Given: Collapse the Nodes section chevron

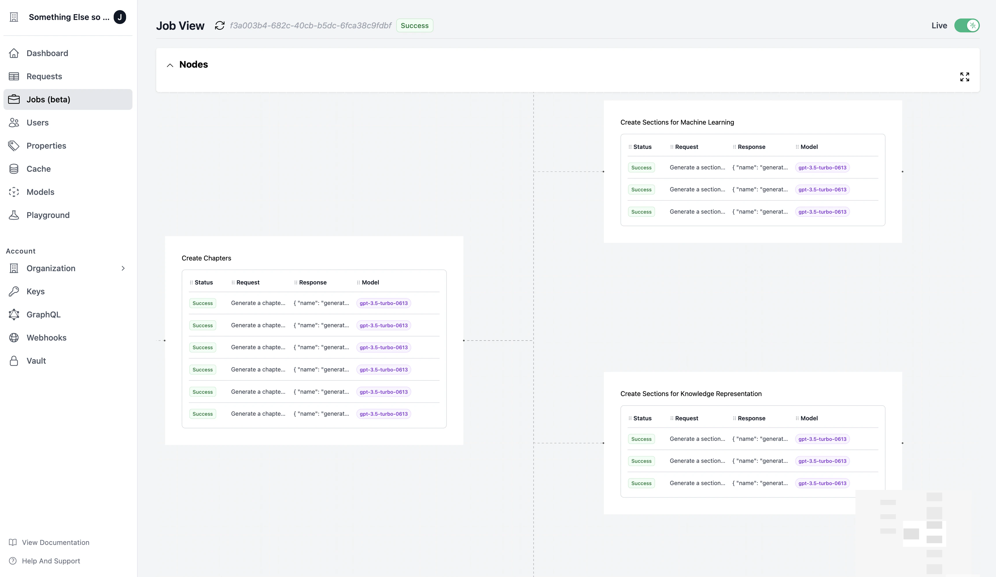Looking at the screenshot, I should (170, 65).
